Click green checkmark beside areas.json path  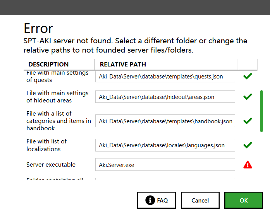click(248, 97)
